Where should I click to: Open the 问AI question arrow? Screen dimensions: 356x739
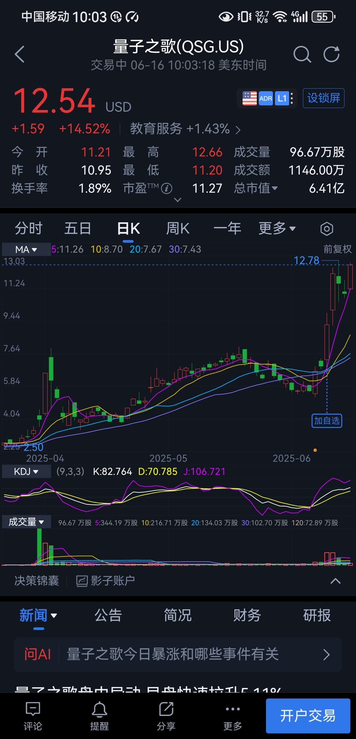pyautogui.click(x=326, y=655)
